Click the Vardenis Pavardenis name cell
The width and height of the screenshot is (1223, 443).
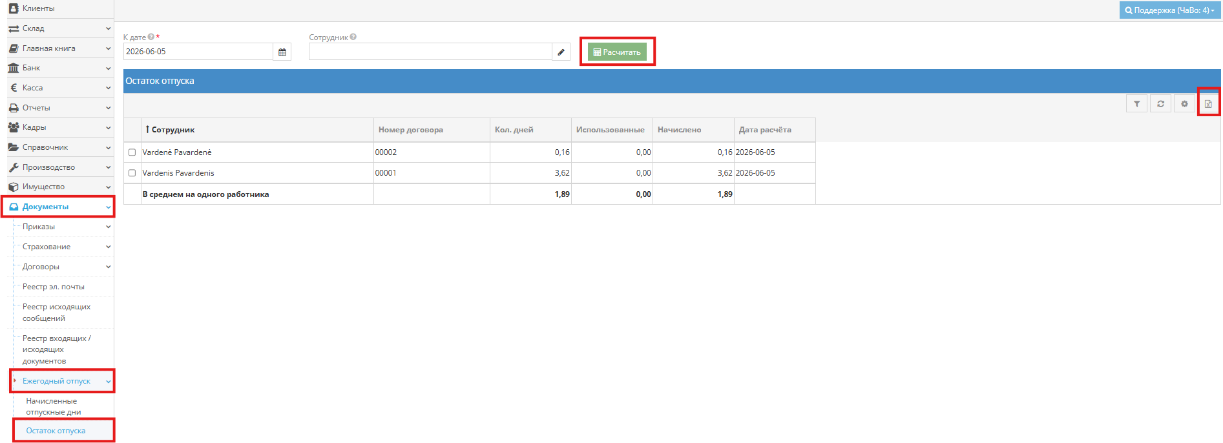tap(257, 173)
